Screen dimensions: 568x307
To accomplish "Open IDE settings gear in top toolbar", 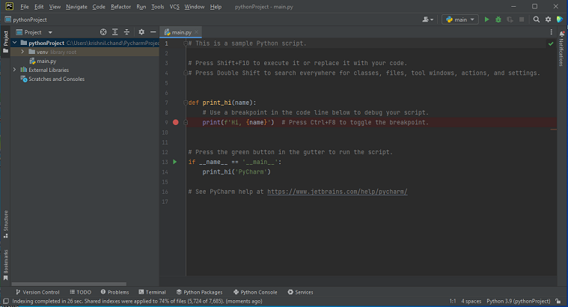I will pyautogui.click(x=548, y=19).
